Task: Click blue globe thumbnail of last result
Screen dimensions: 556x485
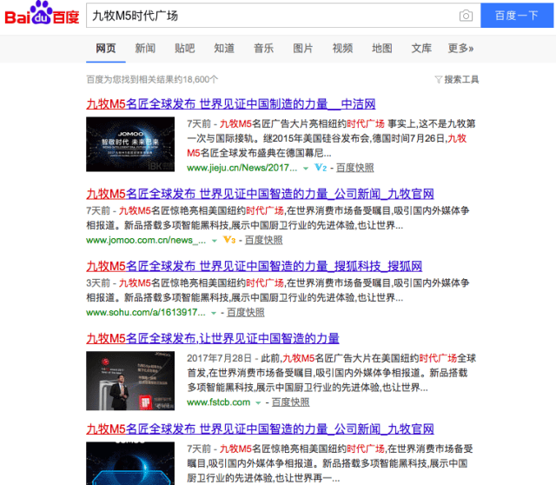Action: [x=130, y=463]
